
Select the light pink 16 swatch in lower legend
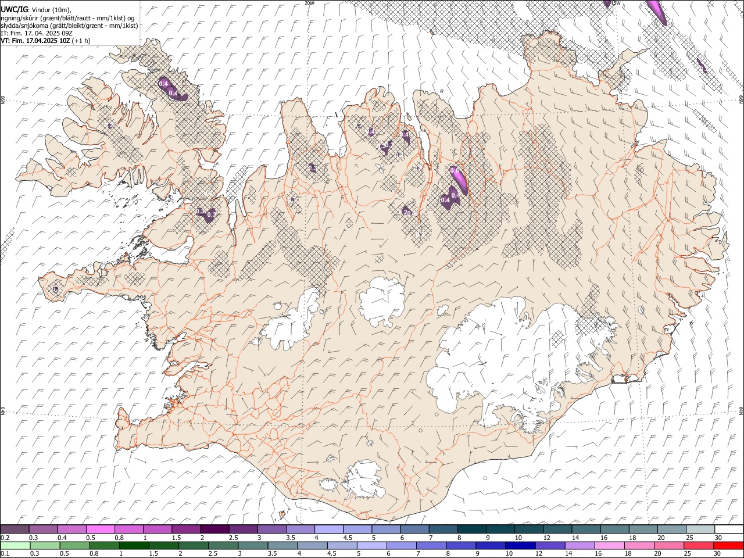click(610, 545)
